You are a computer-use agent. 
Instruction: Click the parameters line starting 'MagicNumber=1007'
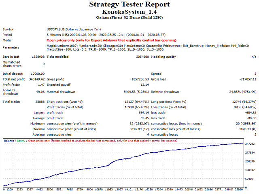(148, 46)
